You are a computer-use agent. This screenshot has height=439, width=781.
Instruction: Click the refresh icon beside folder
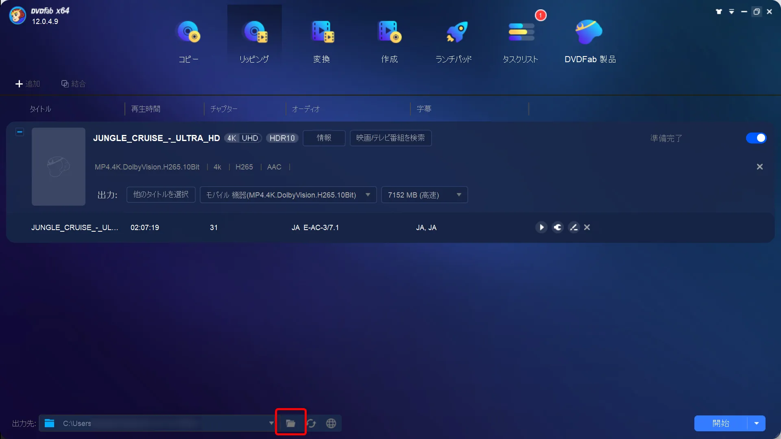pyautogui.click(x=311, y=423)
